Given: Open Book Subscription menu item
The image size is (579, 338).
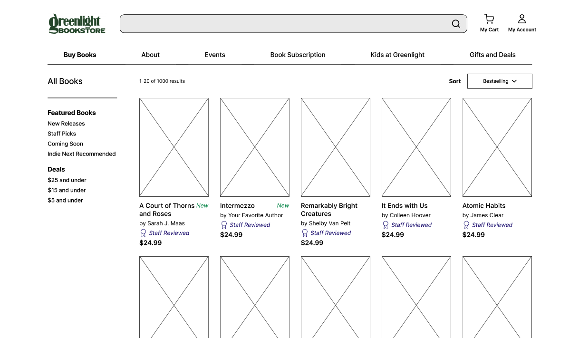Looking at the screenshot, I should 298,55.
